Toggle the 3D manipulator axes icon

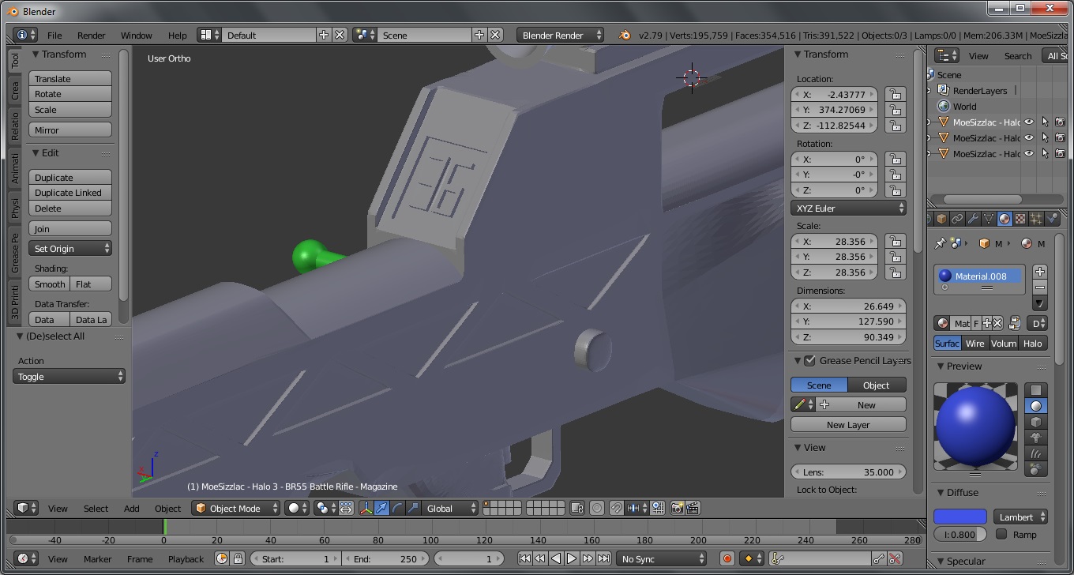point(366,509)
